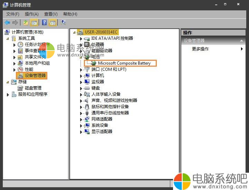Expand the IDE ATA/ATAPI 控制器 arrow

(x=81, y=39)
